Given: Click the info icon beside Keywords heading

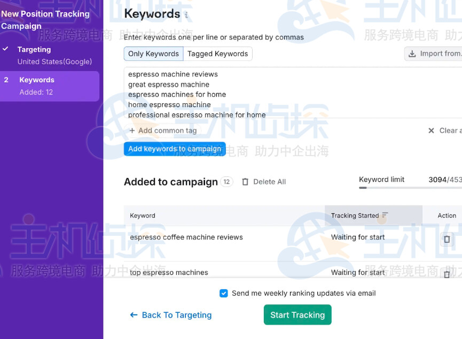Looking at the screenshot, I should (186, 16).
